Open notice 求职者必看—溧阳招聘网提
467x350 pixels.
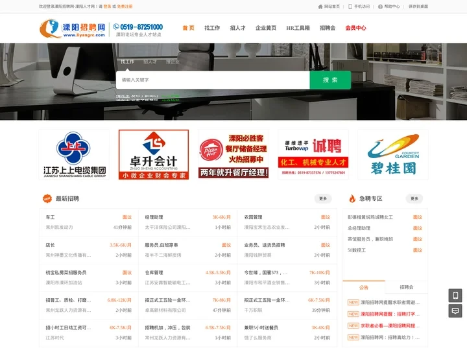pos(390,325)
